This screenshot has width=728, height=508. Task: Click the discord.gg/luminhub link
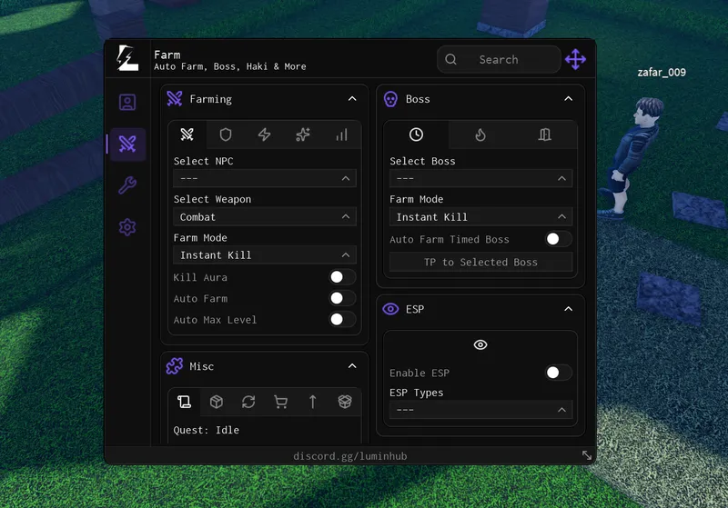tap(350, 456)
